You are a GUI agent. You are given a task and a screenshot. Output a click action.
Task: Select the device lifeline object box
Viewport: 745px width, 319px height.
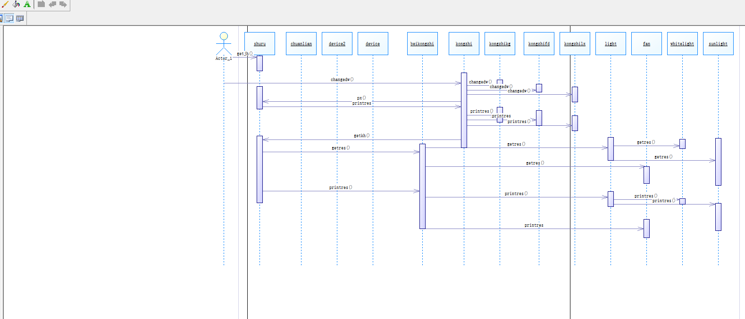[x=373, y=43]
